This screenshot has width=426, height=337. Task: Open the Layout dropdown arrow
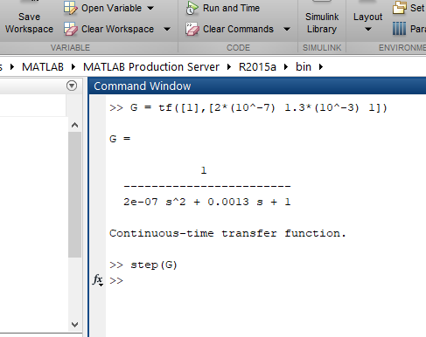pos(368,30)
